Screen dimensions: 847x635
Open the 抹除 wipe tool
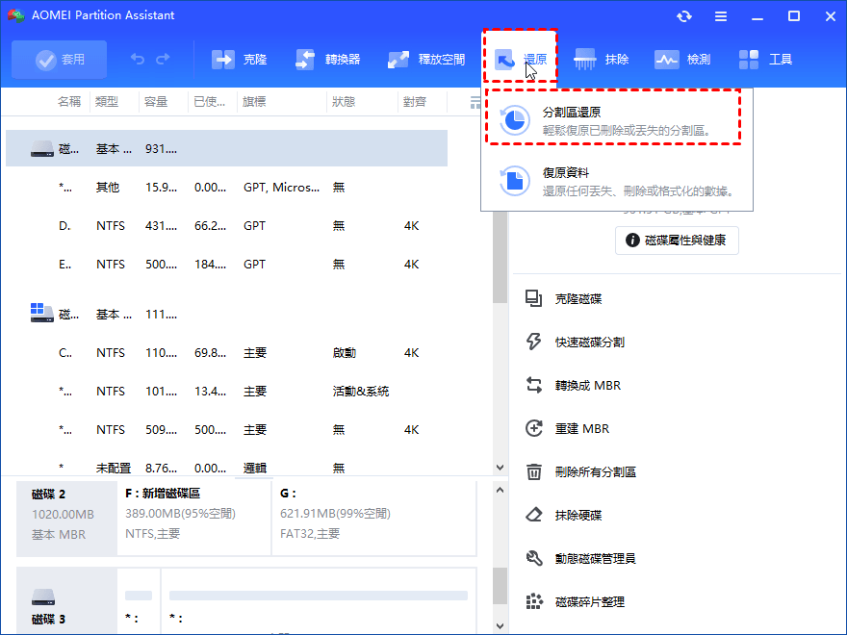(601, 60)
